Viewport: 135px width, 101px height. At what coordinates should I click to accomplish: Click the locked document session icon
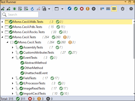click(44, 9)
